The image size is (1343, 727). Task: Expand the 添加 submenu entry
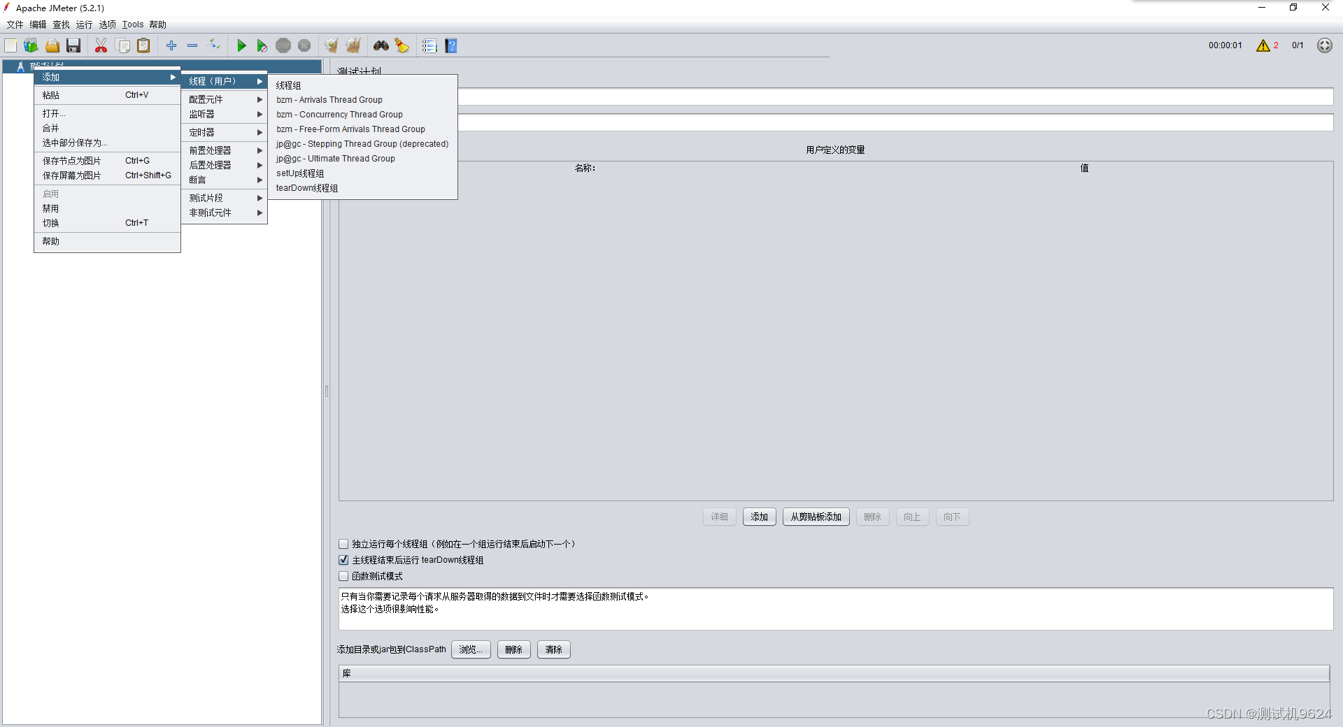tap(108, 77)
